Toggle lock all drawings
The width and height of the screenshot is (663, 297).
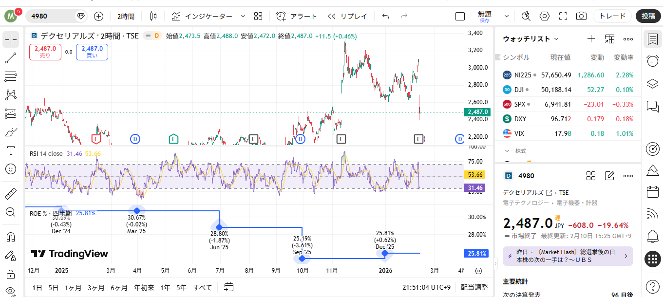tap(11, 274)
